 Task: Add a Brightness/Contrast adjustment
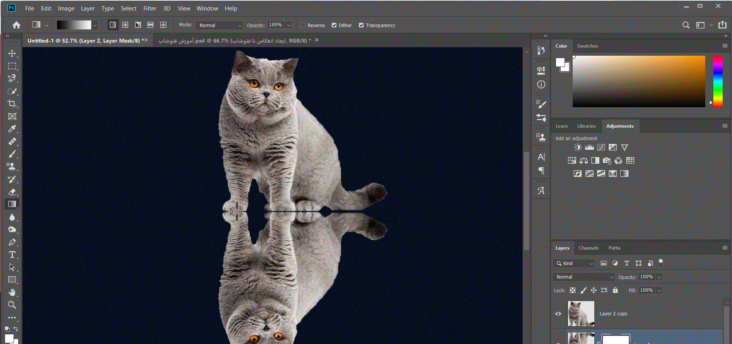tap(578, 147)
